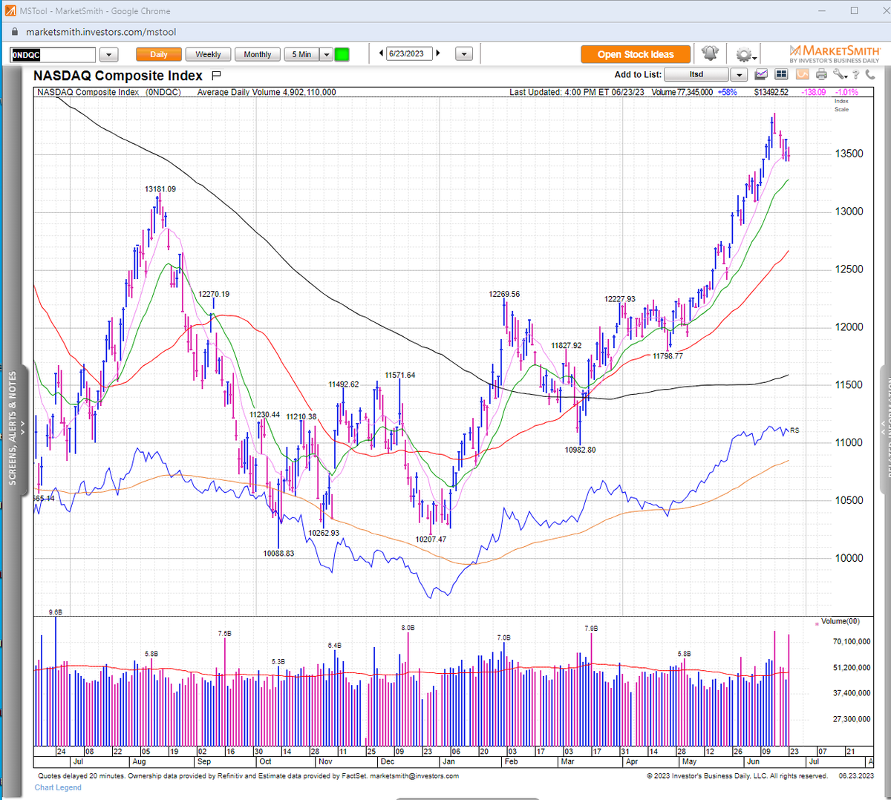This screenshot has height=800, width=891.
Task: Open the 5 Min interval dropdown
Action: [x=326, y=53]
